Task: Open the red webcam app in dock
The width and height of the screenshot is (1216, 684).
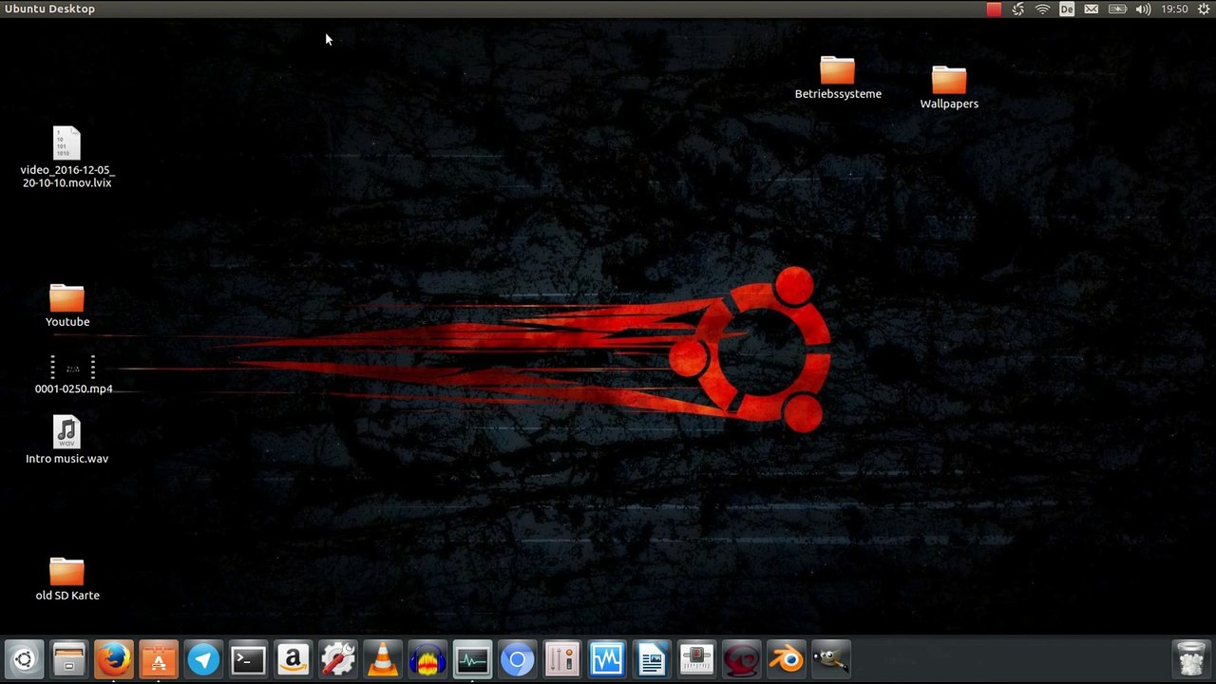Action: [741, 659]
